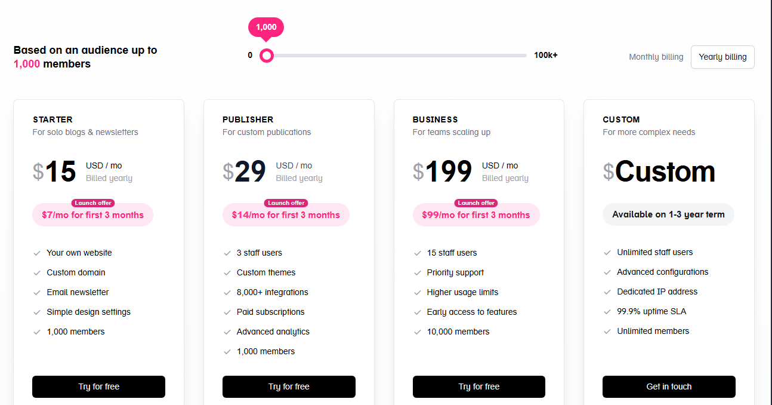
Task: Select the Publisher plan heading
Action: coord(248,119)
